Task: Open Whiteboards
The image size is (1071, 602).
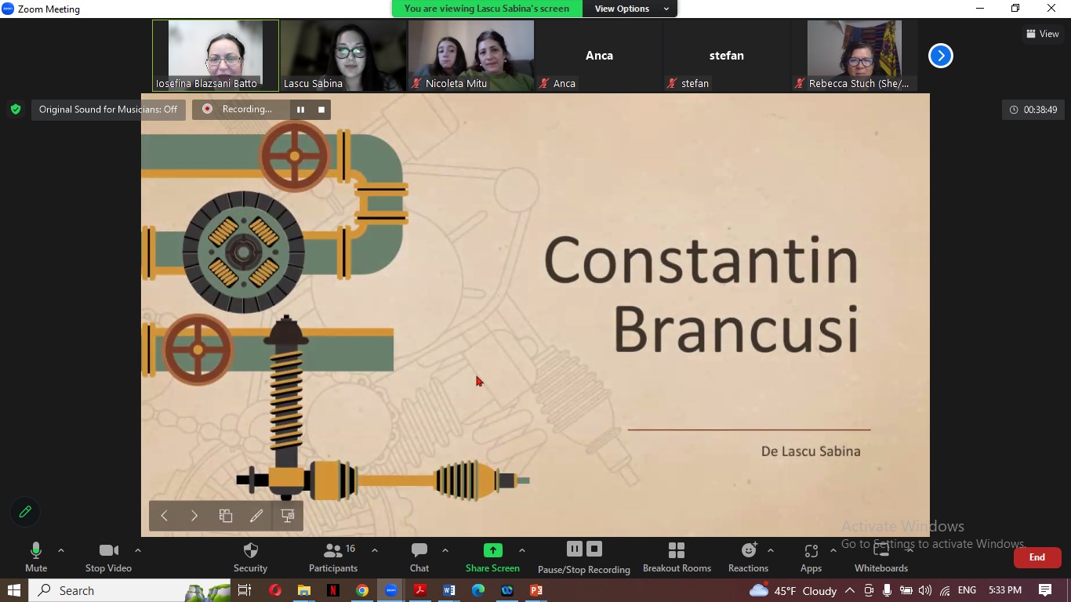Action: pyautogui.click(x=881, y=557)
